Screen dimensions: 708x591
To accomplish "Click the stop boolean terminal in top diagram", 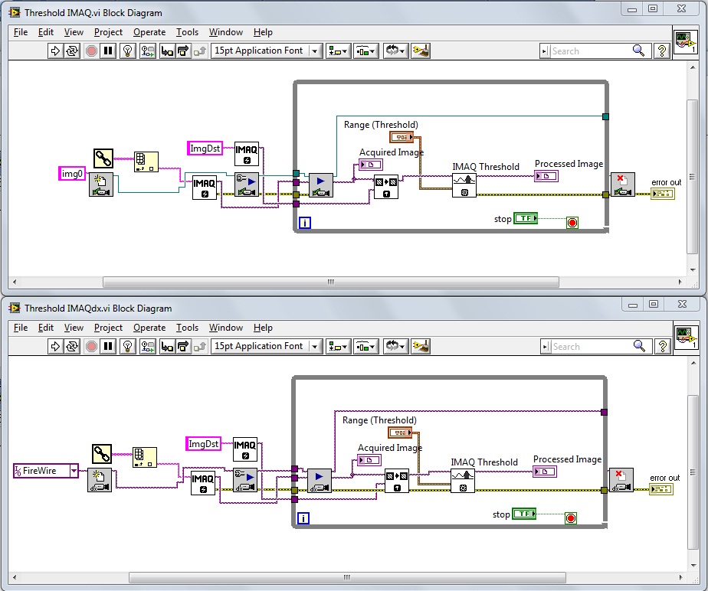I will [x=525, y=219].
